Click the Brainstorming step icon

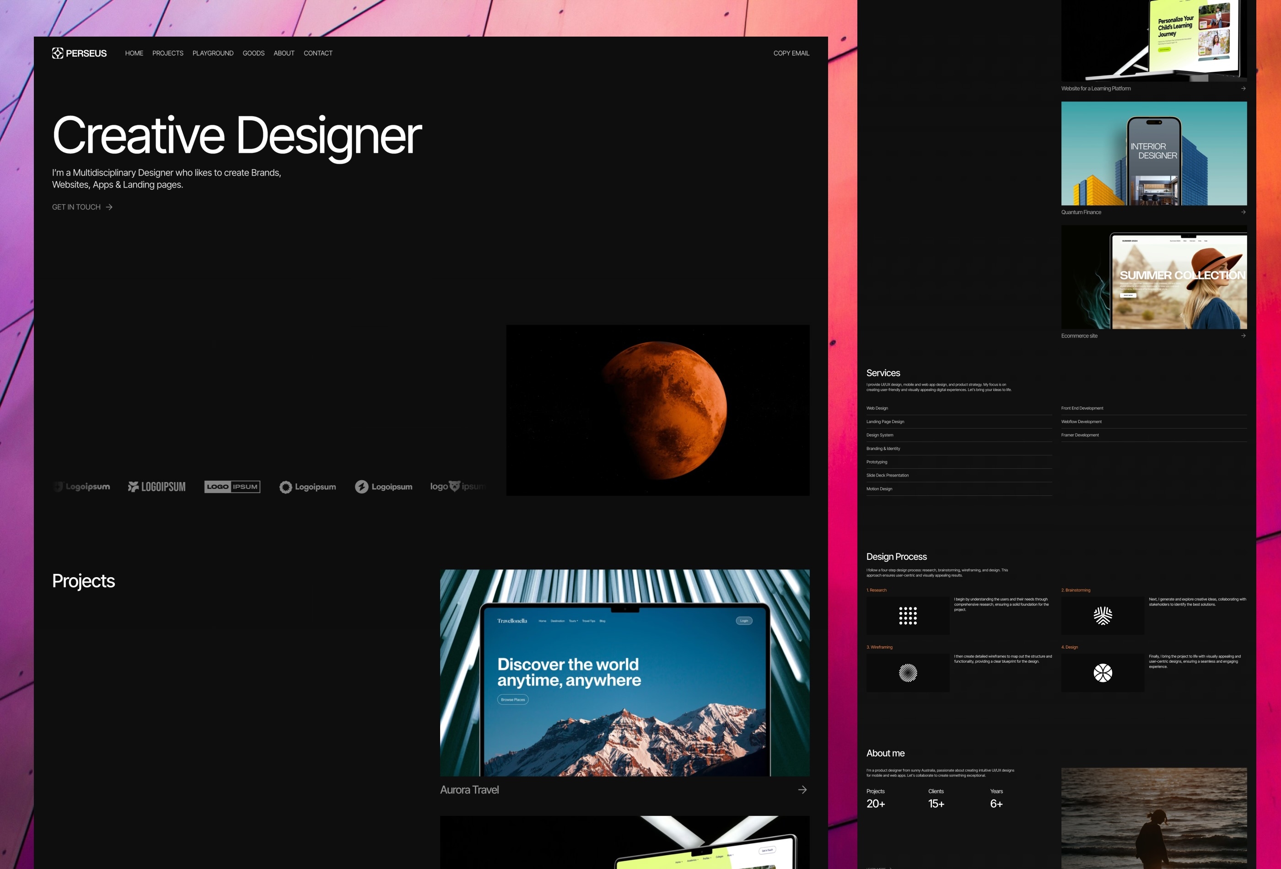pos(1103,616)
